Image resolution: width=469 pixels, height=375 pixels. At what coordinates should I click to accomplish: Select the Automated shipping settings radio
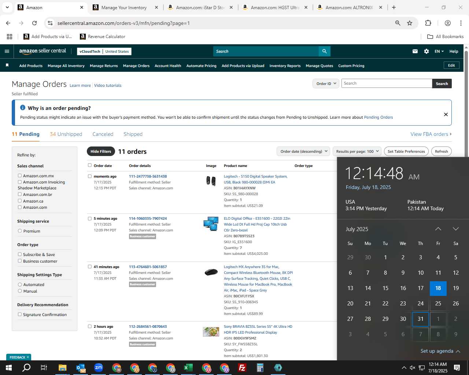click(20, 285)
